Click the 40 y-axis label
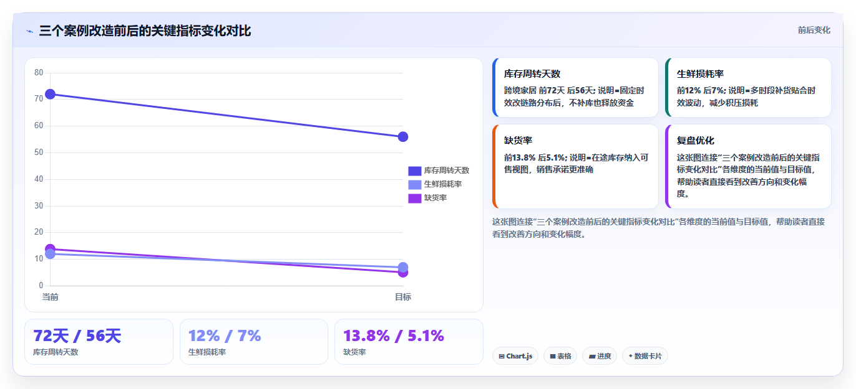The width and height of the screenshot is (856, 389). 39,179
